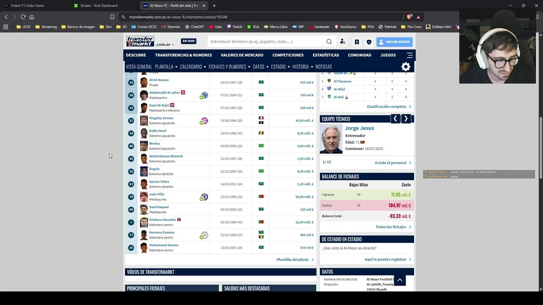543x305 pixels.
Task: Click Kingsley Coman's Bayern transfer badge
Action: click(x=204, y=121)
